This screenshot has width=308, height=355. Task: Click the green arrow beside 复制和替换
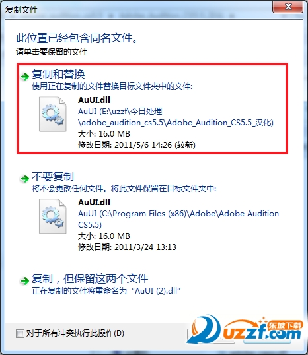24,77
